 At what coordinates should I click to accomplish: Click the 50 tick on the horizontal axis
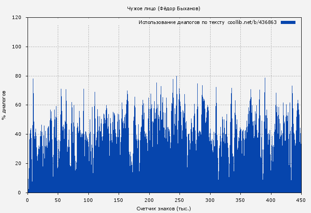(x=58, y=200)
